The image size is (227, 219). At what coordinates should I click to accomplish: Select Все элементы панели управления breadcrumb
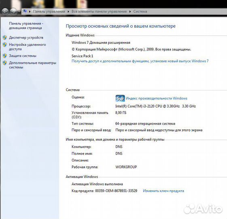pos(99,11)
